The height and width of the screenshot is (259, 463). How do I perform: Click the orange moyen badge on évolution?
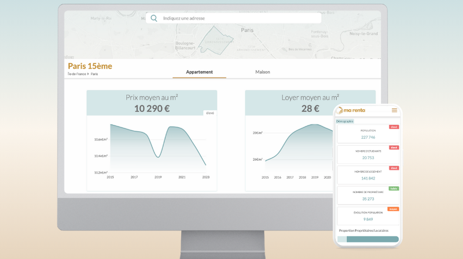tap(393, 209)
